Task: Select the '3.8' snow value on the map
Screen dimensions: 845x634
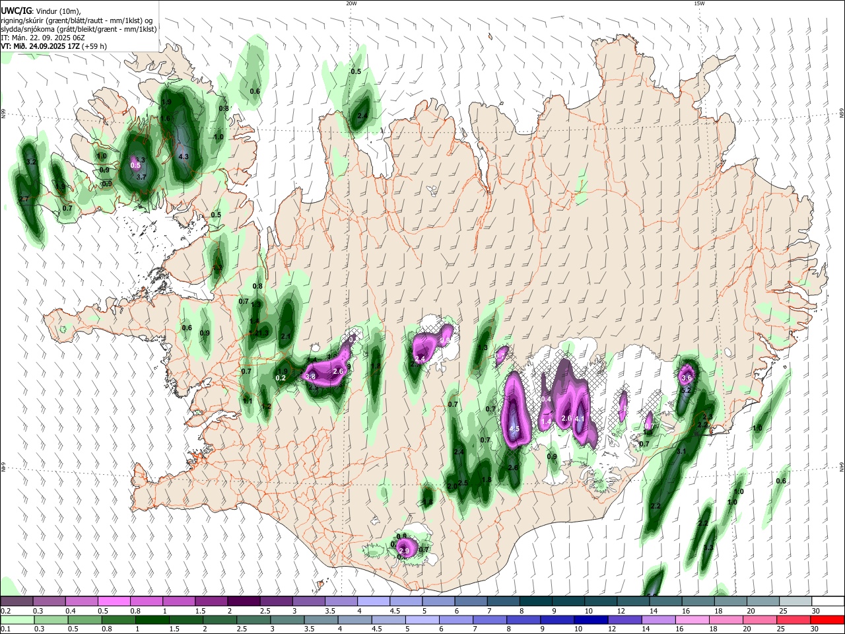Action: click(311, 376)
